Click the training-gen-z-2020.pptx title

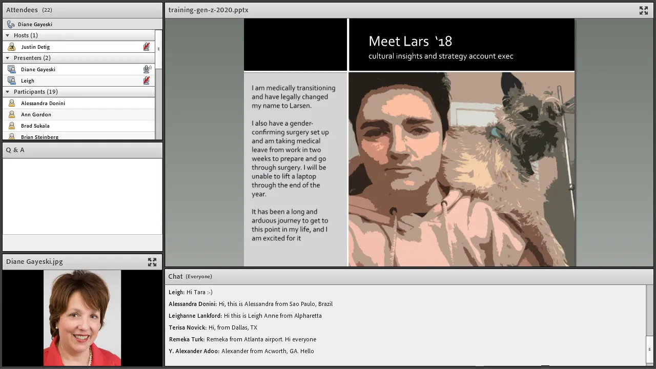click(x=208, y=10)
